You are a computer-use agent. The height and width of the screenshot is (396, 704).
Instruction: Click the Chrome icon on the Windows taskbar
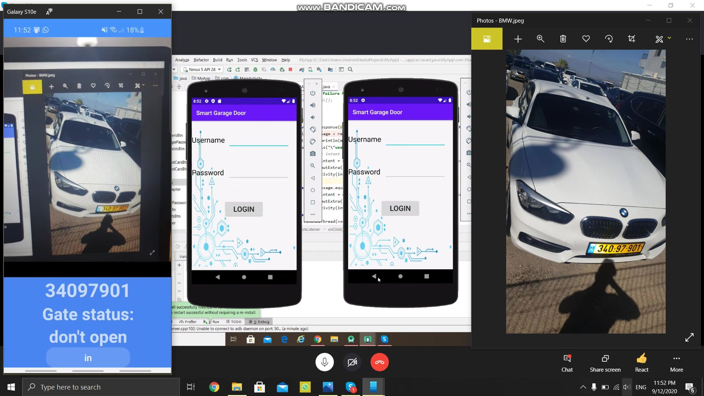point(214,387)
